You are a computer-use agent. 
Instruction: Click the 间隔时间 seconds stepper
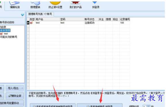pos(148,106)
